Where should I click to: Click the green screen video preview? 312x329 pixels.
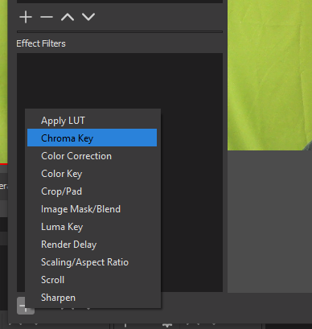269,75
